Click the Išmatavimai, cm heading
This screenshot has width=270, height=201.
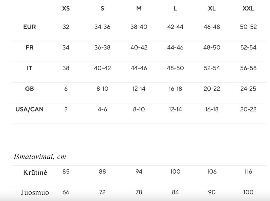tap(40, 156)
